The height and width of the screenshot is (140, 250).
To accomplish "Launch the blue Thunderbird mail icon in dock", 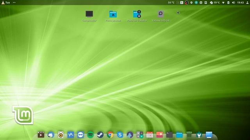I will pyautogui.click(x=51, y=135).
